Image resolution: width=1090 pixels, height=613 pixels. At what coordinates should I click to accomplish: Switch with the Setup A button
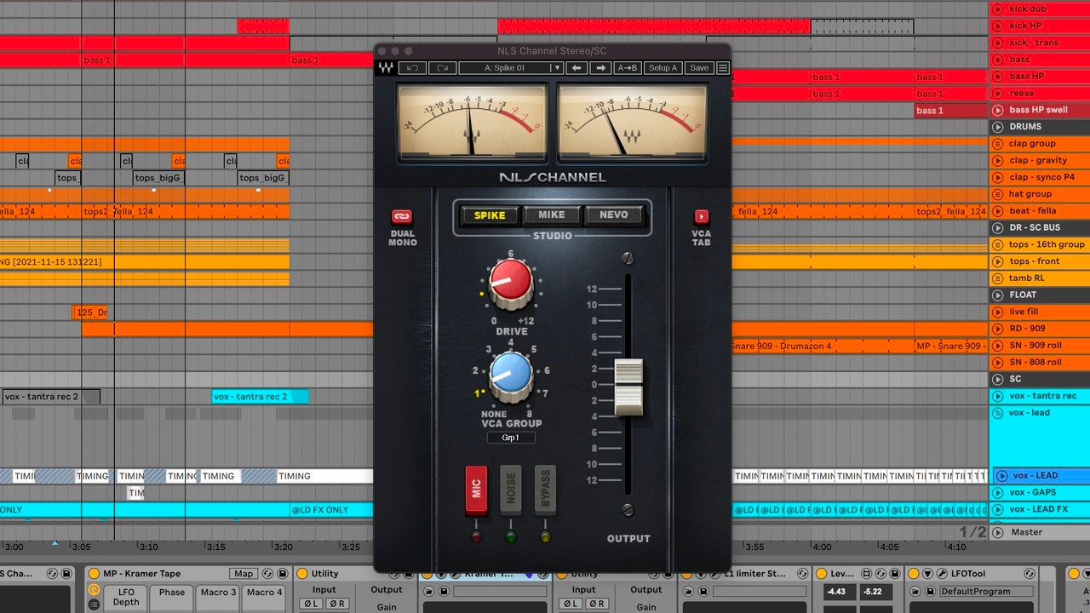click(663, 68)
